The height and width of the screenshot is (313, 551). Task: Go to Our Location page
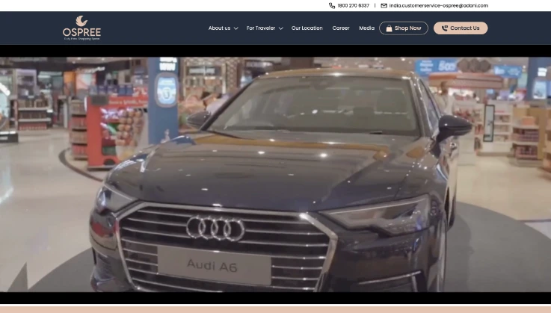307,28
